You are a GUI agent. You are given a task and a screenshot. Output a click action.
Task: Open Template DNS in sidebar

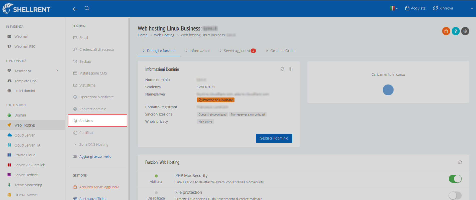[26, 81]
